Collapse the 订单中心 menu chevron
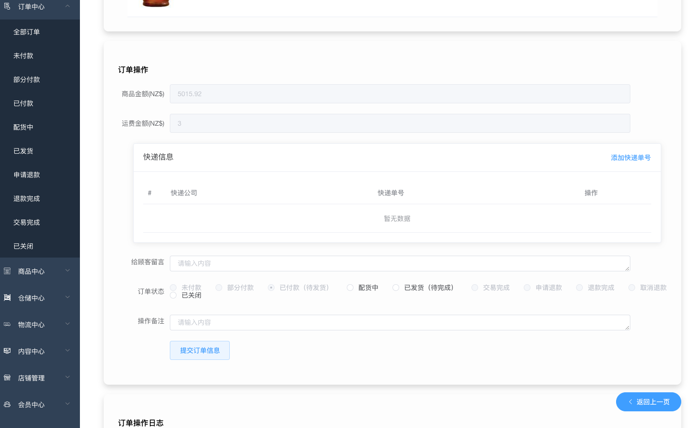 [x=68, y=6]
